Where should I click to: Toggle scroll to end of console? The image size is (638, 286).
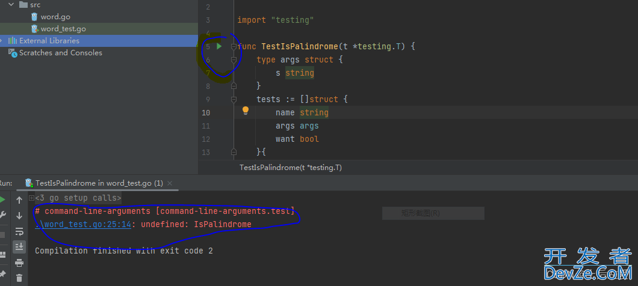click(x=19, y=247)
